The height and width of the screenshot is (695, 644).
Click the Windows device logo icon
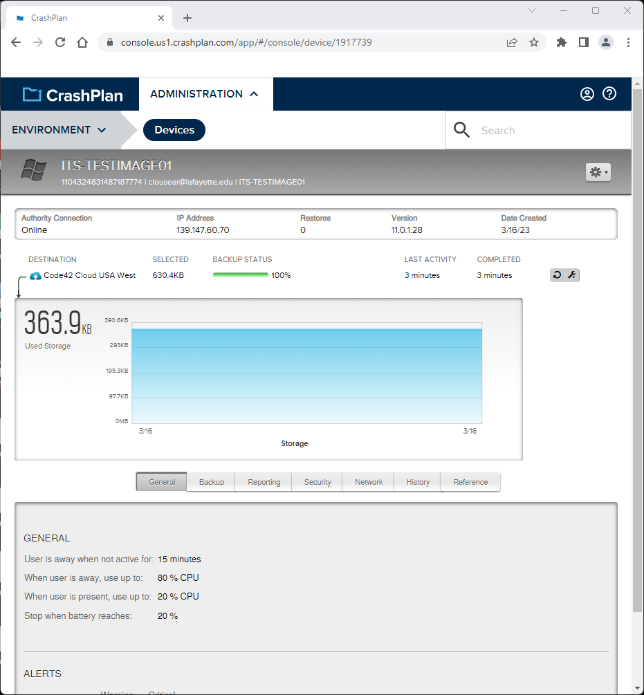(x=34, y=170)
